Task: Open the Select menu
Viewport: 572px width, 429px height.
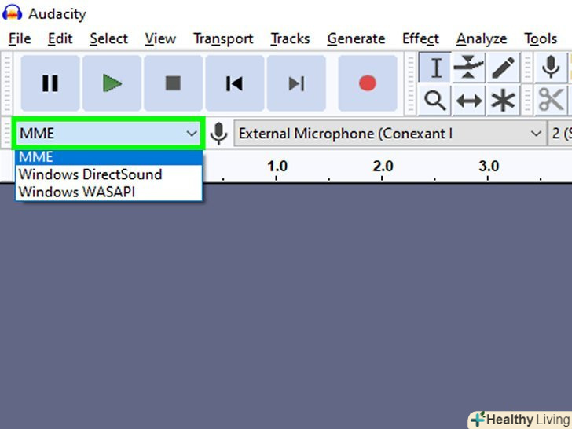Action: (108, 38)
